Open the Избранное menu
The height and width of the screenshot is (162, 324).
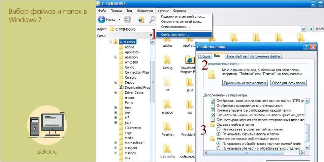145,11
